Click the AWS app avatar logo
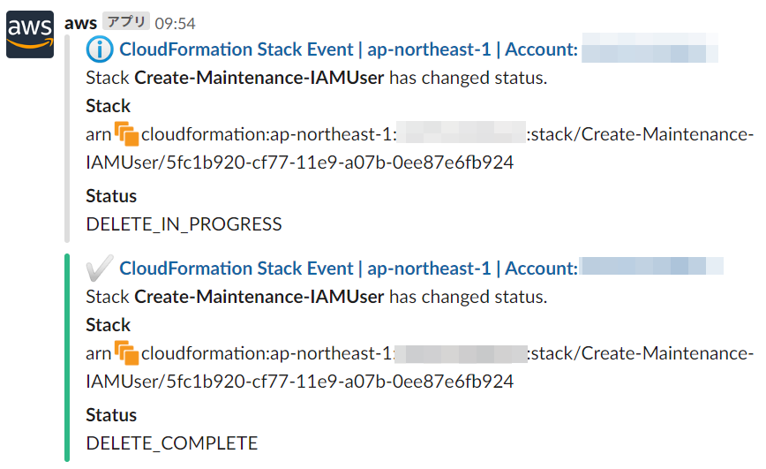This screenshot has width=766, height=469. pos(30,34)
